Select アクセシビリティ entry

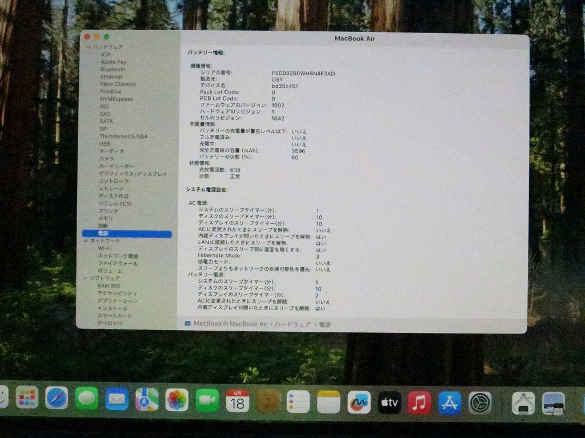[x=117, y=294]
